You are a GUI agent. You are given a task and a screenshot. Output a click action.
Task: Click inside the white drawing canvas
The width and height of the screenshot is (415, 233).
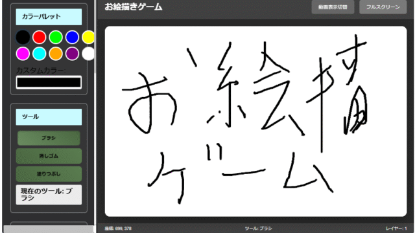pos(255,121)
